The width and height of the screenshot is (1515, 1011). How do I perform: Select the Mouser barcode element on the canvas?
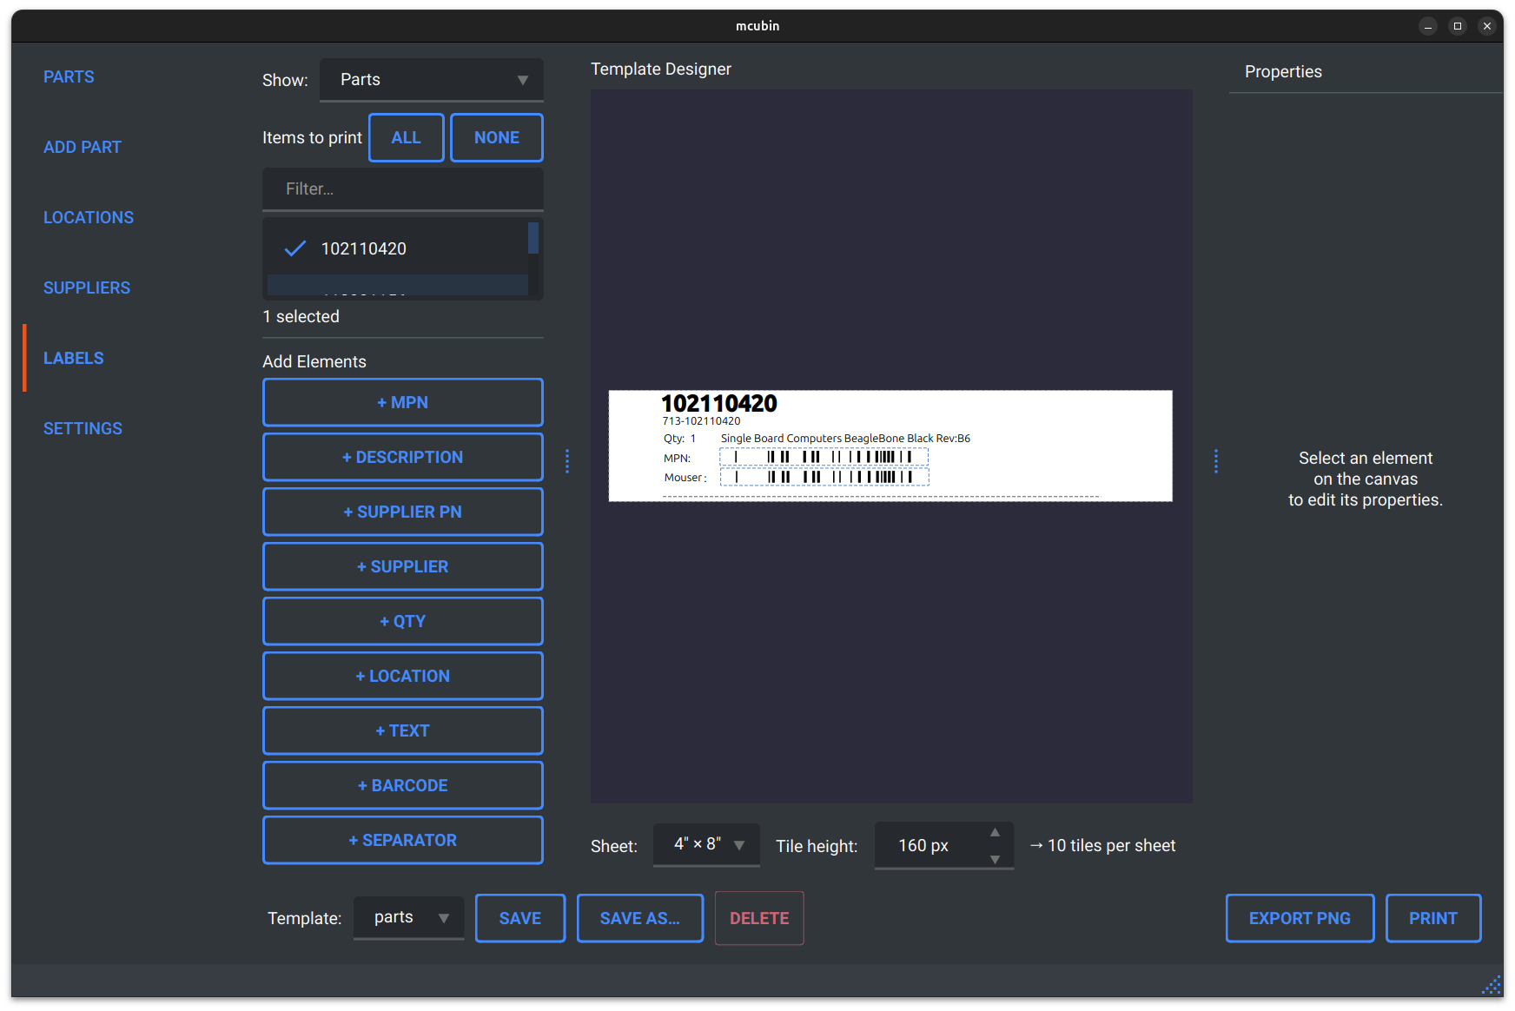click(x=824, y=476)
